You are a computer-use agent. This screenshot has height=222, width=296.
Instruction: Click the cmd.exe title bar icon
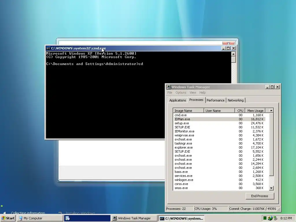(x=48, y=48)
